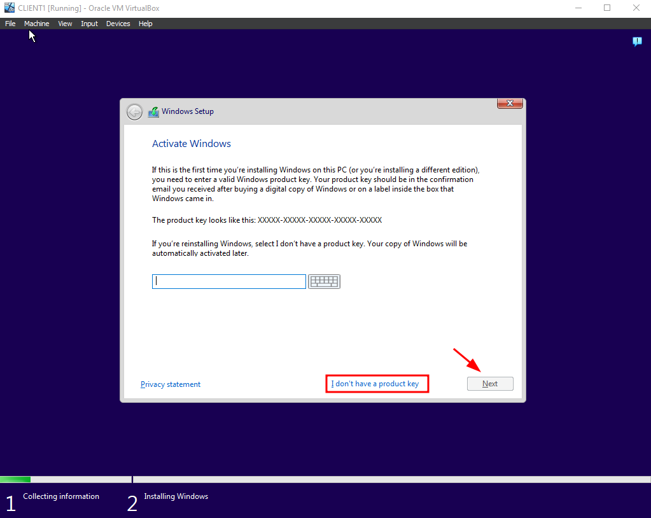This screenshot has width=651, height=518.
Task: Click the Next button
Action: tap(490, 384)
